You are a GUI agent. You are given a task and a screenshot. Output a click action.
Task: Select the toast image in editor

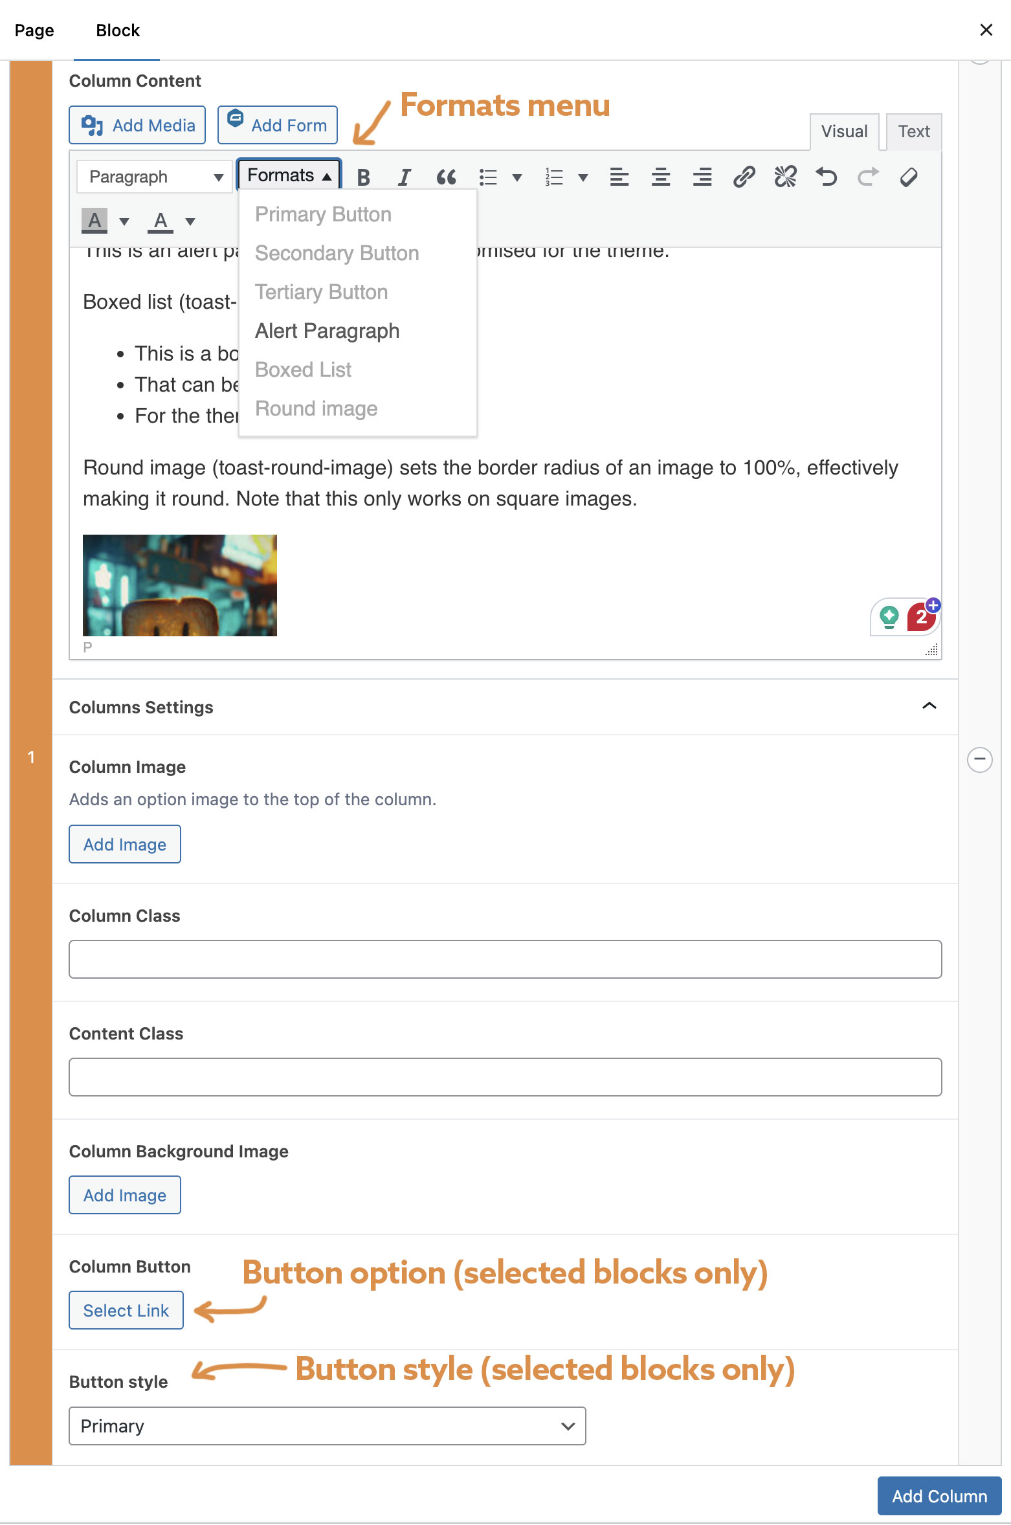click(x=180, y=585)
